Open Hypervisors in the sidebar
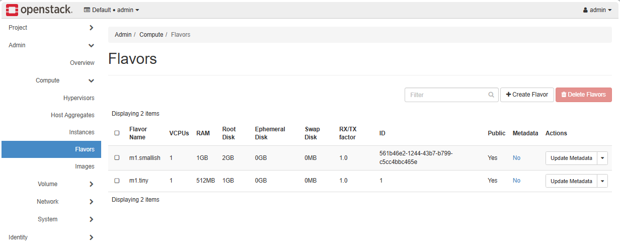This screenshot has width=620, height=251. [79, 98]
